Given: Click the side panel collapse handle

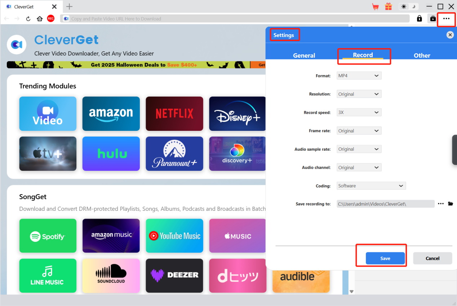Looking at the screenshot, I should [454, 150].
